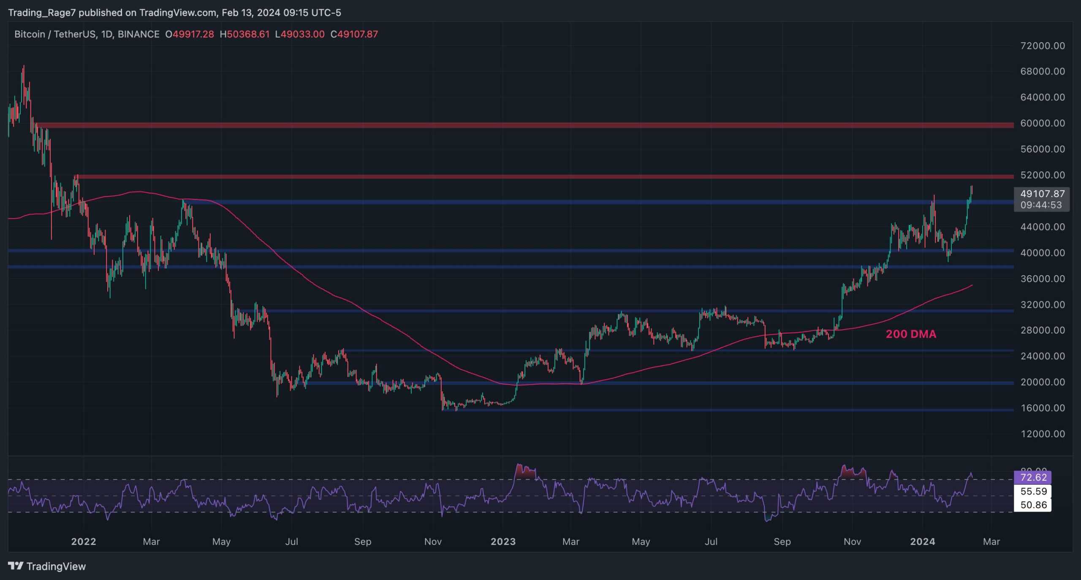This screenshot has width=1081, height=580.
Task: Click the Nov label before 2023
Action: coord(433,541)
